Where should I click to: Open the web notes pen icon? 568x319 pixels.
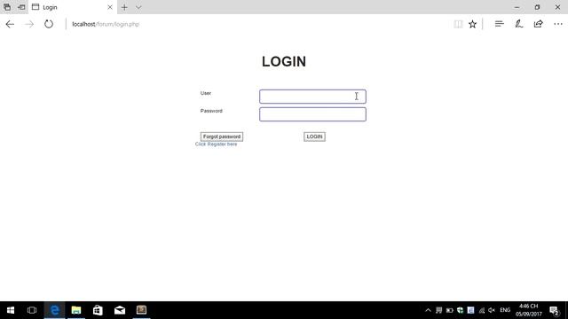click(x=518, y=24)
